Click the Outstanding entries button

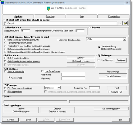tap(81, 61)
